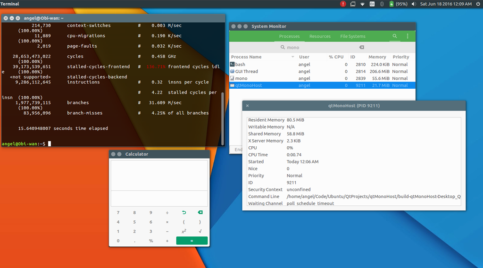Click the division key on calculator
The image size is (483, 268).
pos(167,213)
